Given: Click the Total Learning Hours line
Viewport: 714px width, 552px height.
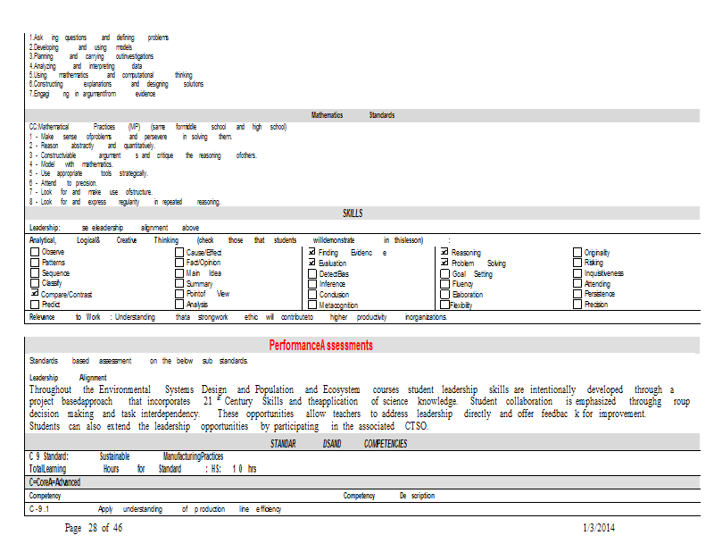Looking at the screenshot, I should pos(143,469).
